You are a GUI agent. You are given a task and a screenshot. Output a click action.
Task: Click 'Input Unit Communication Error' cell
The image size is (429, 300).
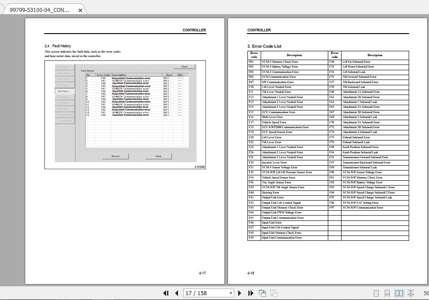click(x=294, y=238)
